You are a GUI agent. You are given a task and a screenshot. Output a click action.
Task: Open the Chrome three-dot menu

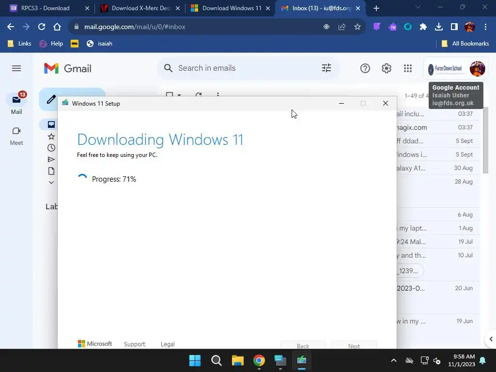click(485, 27)
